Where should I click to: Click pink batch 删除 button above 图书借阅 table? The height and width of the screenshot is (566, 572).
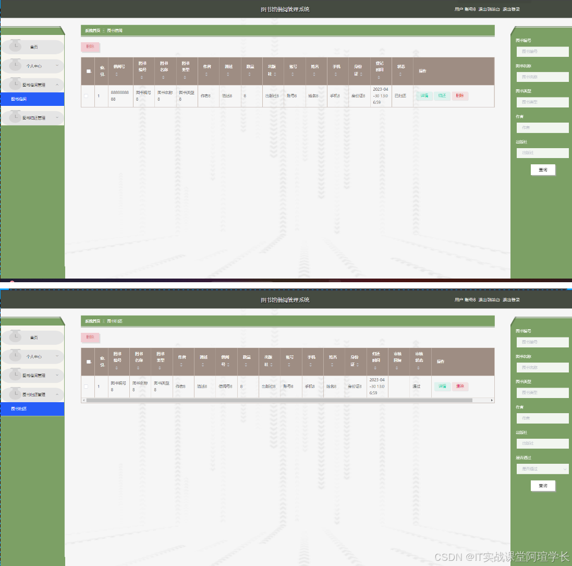90,47
